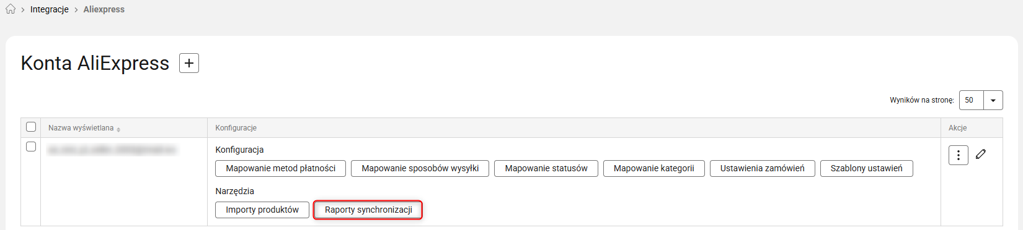Go to the home breadcrumb icon
The height and width of the screenshot is (230, 1023).
[x=11, y=9]
